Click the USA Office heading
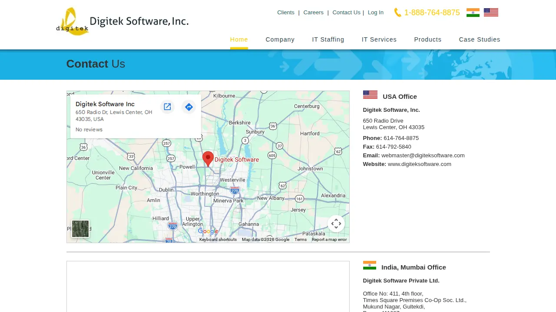This screenshot has height=312, width=556. (400, 97)
